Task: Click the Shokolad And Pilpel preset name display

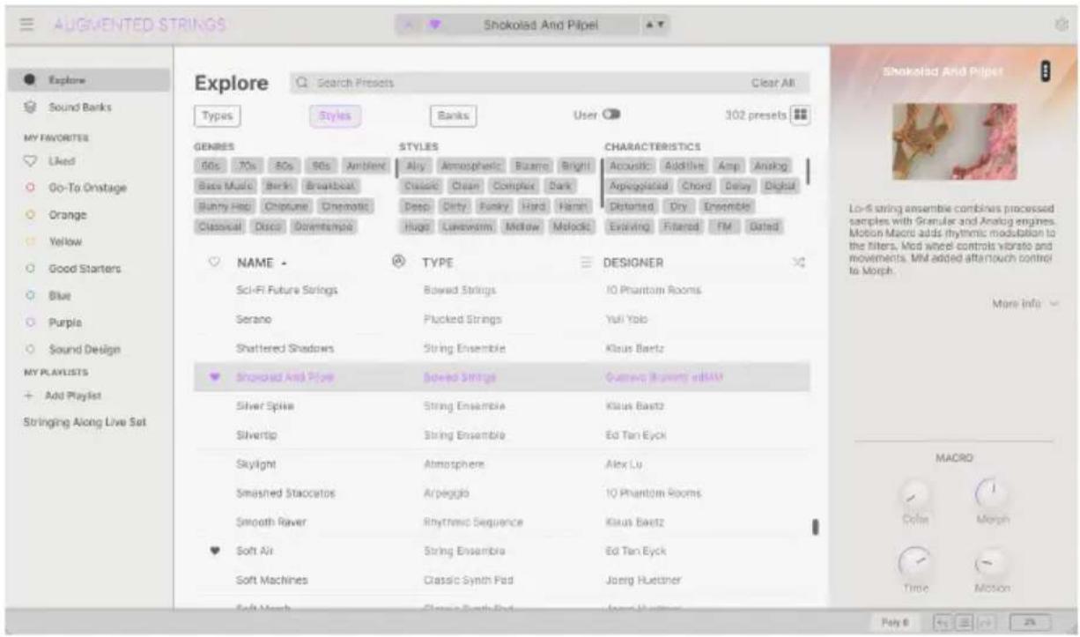Action: 541,26
